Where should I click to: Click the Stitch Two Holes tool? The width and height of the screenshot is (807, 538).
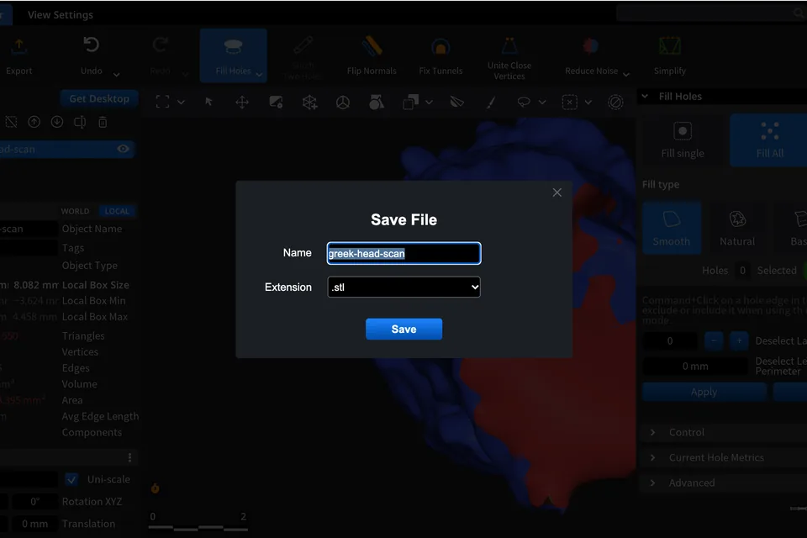click(x=303, y=56)
